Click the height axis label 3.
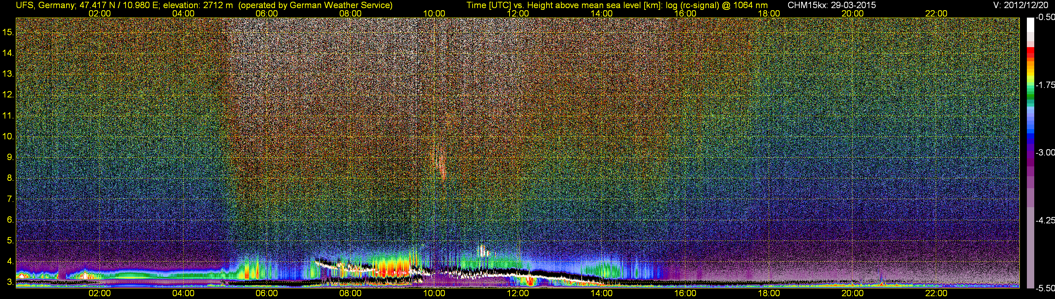 pos(10,282)
